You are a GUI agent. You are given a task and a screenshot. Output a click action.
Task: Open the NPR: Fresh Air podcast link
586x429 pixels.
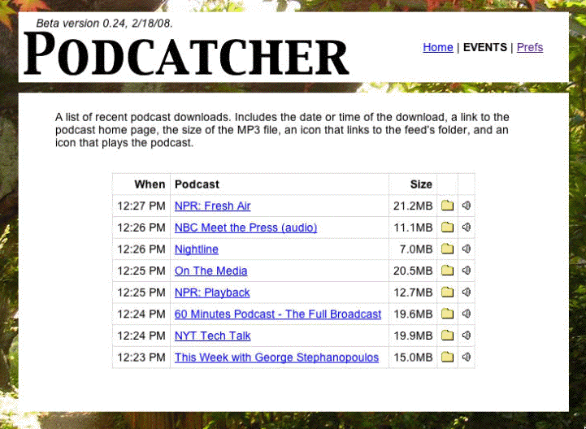click(212, 206)
